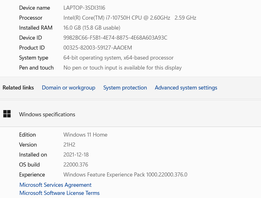Viewport: 261px width, 198px height.
Task: Open the Domain or workgroup link
Action: tap(69, 88)
